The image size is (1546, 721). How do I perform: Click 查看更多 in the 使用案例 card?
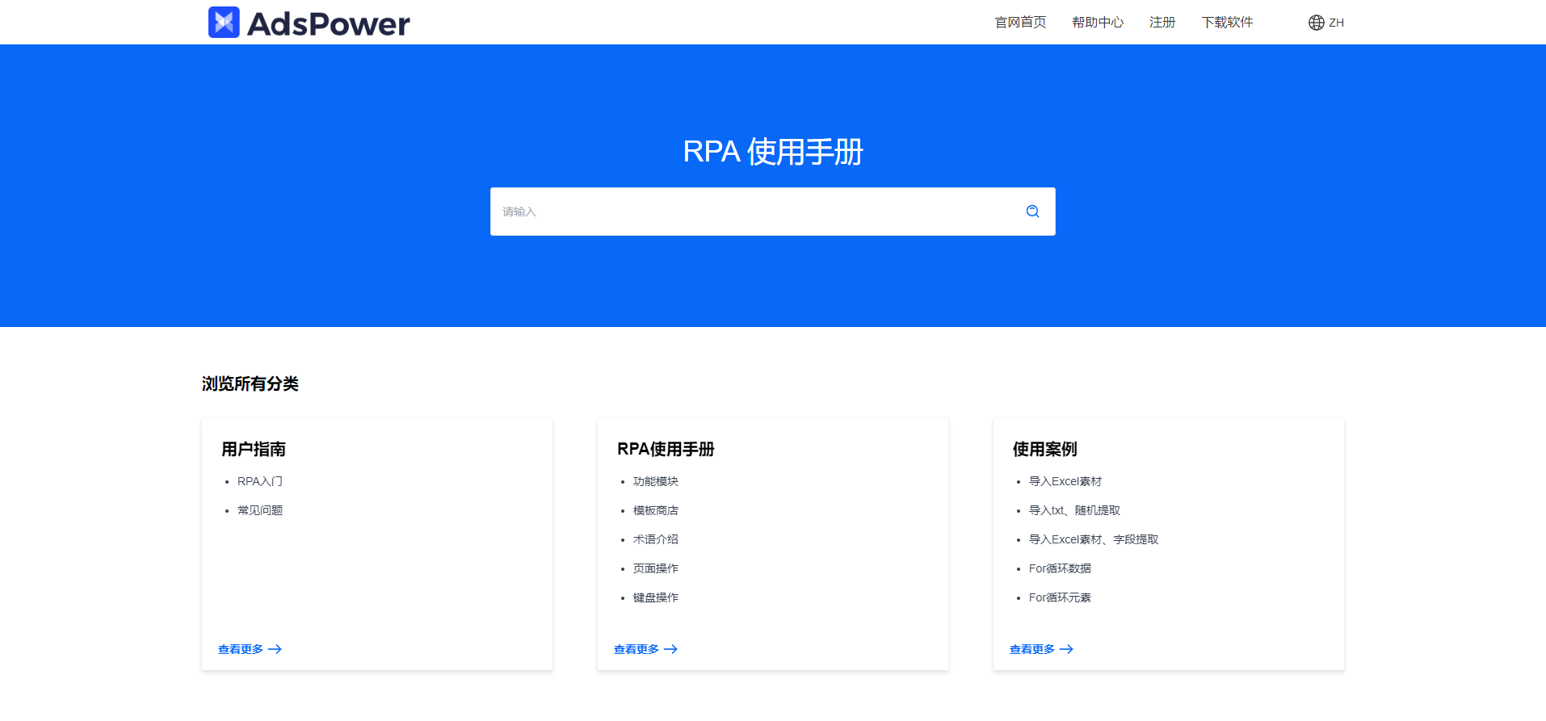pyautogui.click(x=1041, y=649)
